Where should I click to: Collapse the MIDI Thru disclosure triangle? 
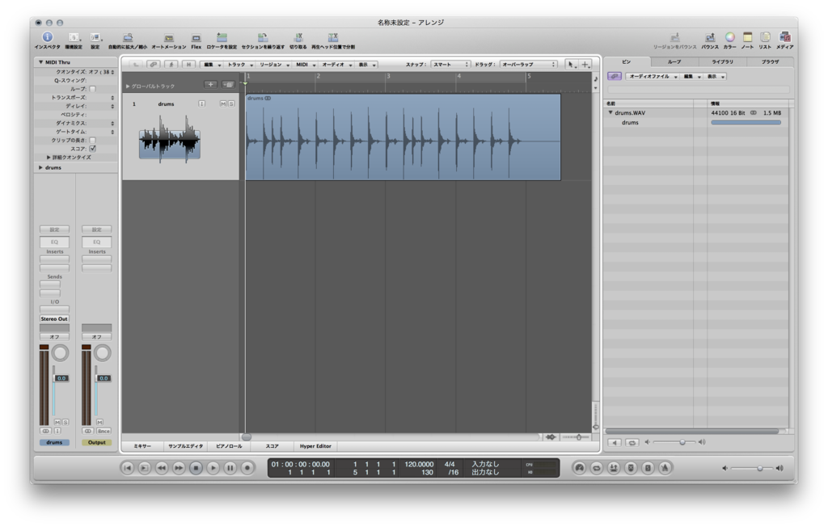tap(40, 62)
